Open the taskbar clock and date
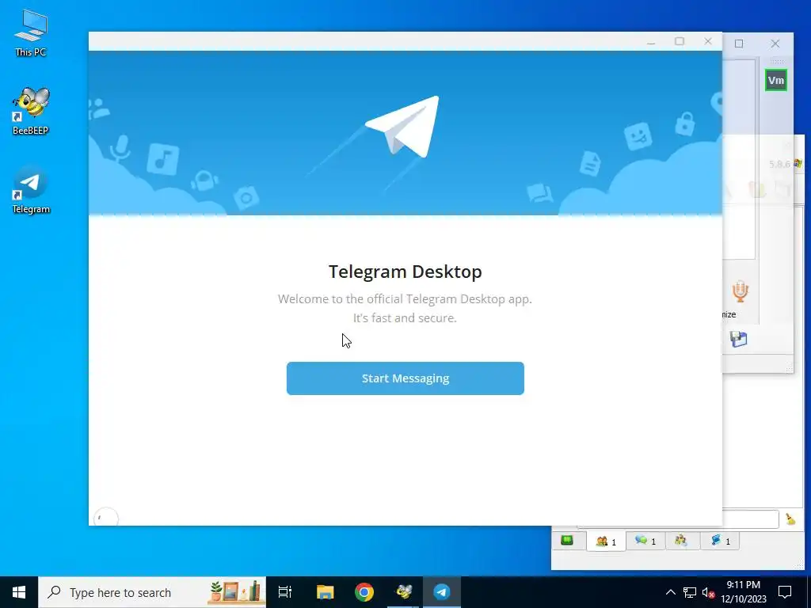Image resolution: width=811 pixels, height=608 pixels. [x=743, y=592]
